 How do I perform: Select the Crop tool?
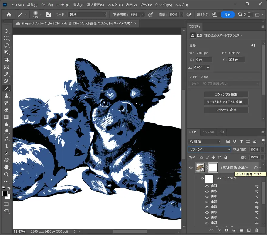(x=6, y=60)
